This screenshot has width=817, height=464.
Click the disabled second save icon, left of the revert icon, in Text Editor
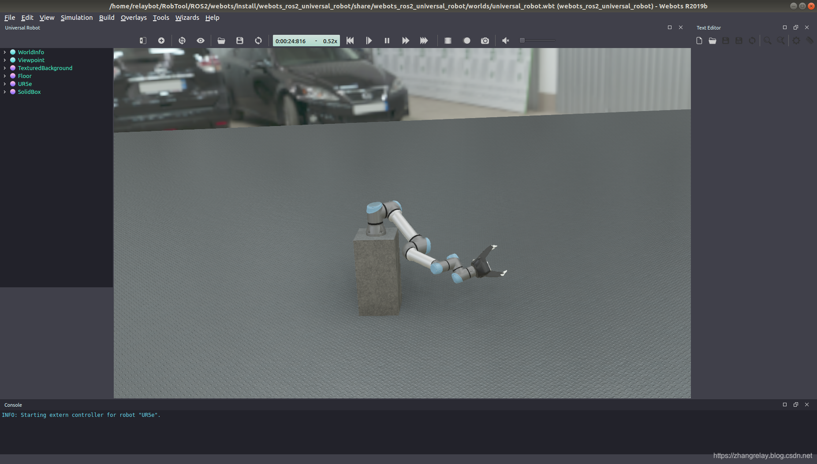(739, 41)
